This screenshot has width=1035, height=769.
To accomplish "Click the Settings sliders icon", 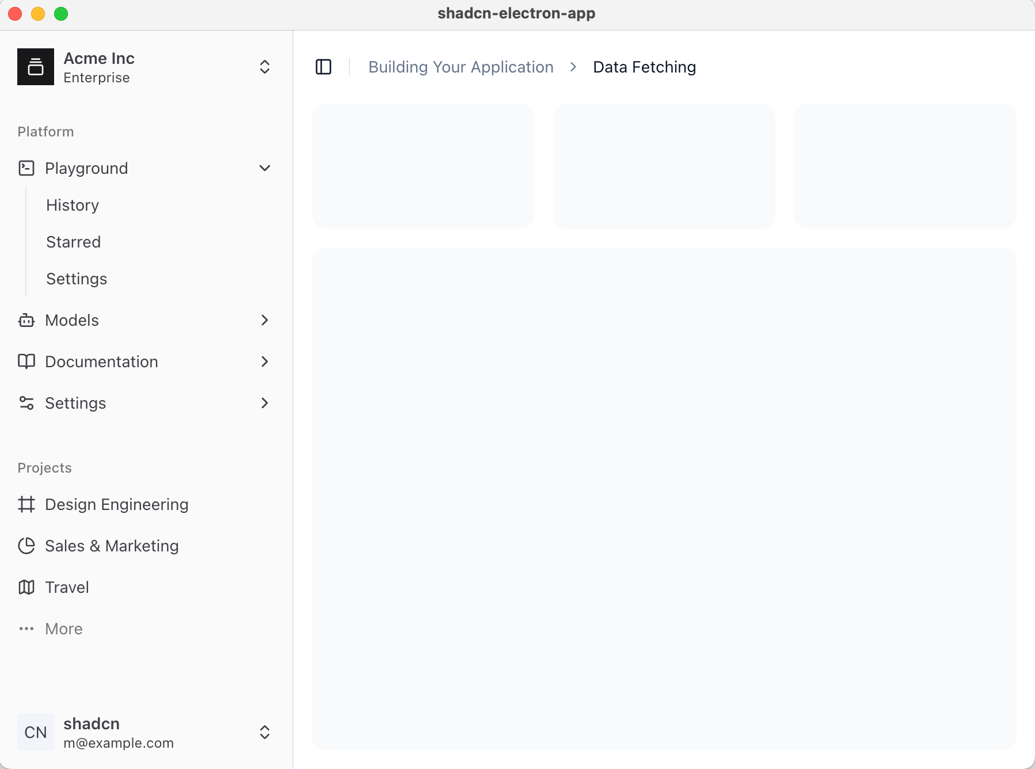I will (x=26, y=403).
